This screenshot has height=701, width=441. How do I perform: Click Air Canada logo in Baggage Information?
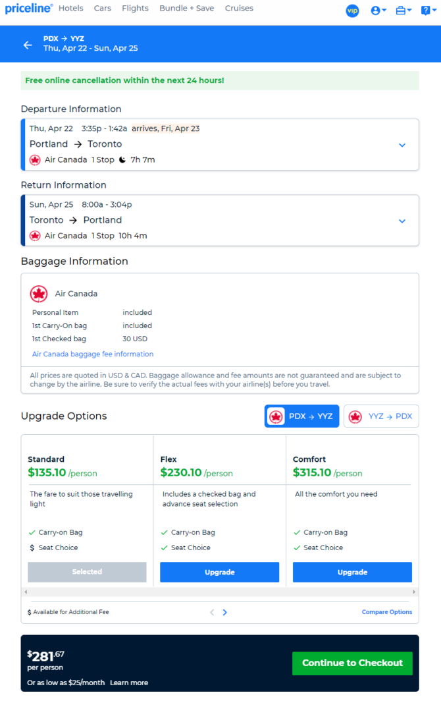click(x=39, y=294)
